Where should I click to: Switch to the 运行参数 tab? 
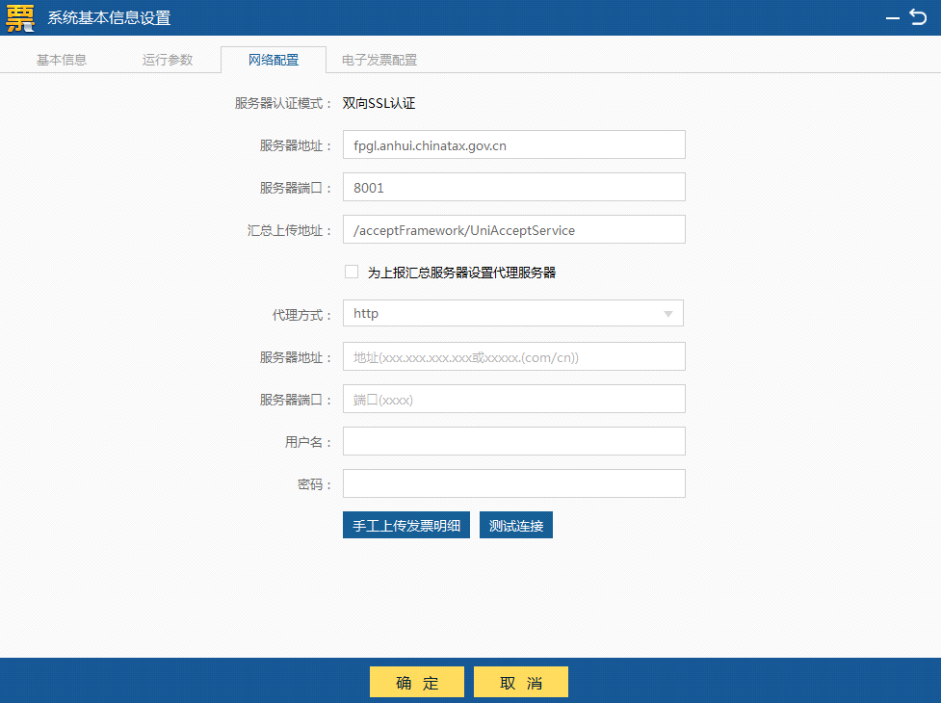tap(168, 60)
